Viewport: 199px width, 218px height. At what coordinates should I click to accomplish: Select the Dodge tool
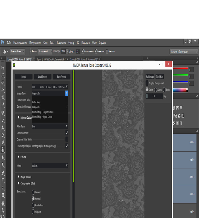[x=3, y=165]
